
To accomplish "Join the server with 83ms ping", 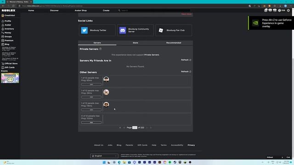I will point(91,84).
